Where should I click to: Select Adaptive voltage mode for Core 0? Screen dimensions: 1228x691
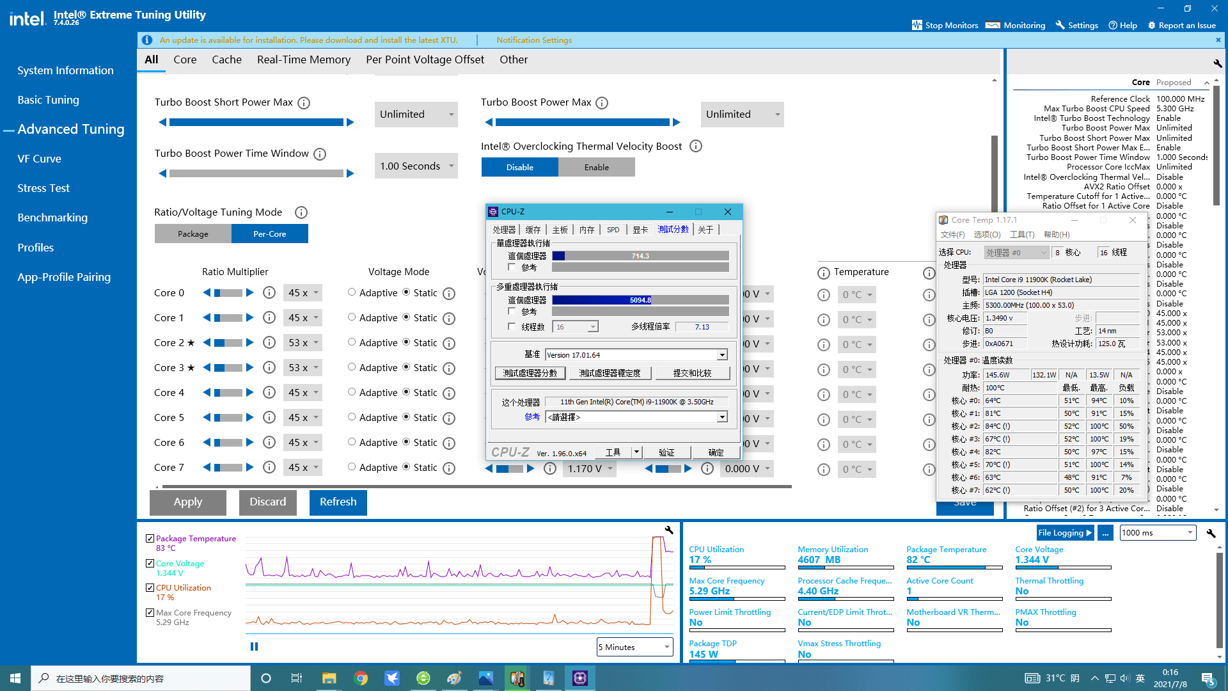(x=352, y=292)
